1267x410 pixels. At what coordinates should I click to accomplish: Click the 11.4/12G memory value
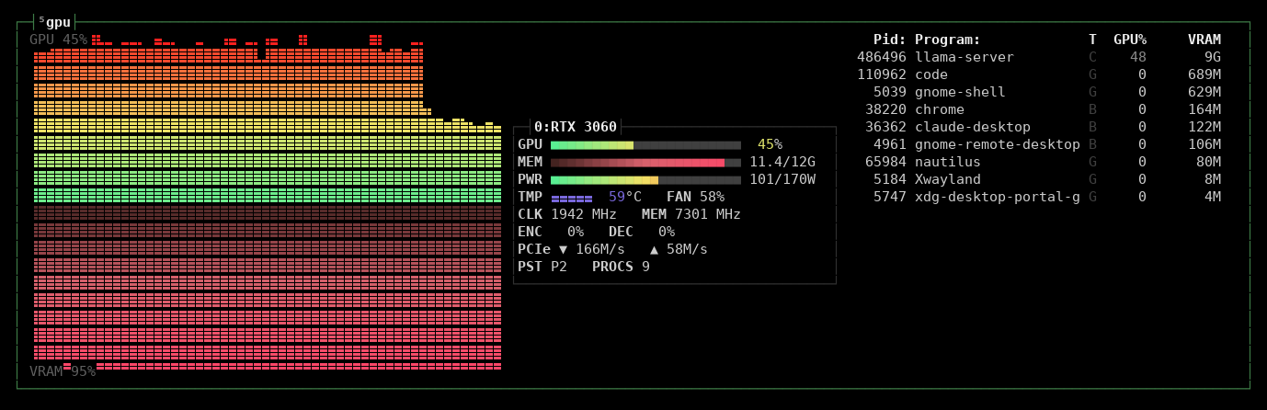(782, 162)
